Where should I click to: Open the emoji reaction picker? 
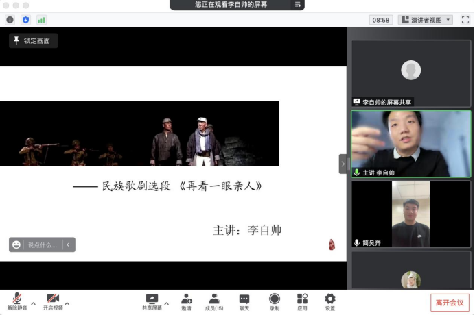[16, 244]
